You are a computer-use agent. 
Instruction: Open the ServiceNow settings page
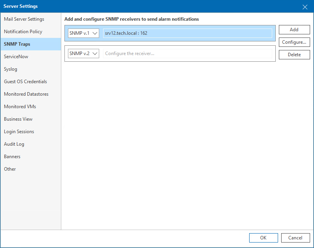(16, 56)
